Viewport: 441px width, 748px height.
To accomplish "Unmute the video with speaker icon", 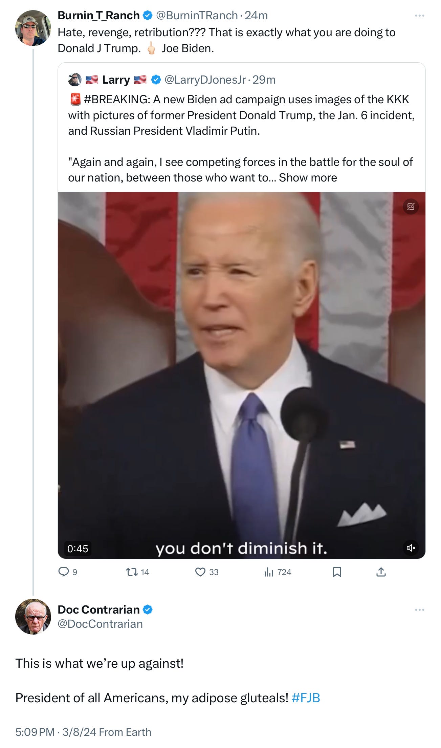I will (411, 548).
